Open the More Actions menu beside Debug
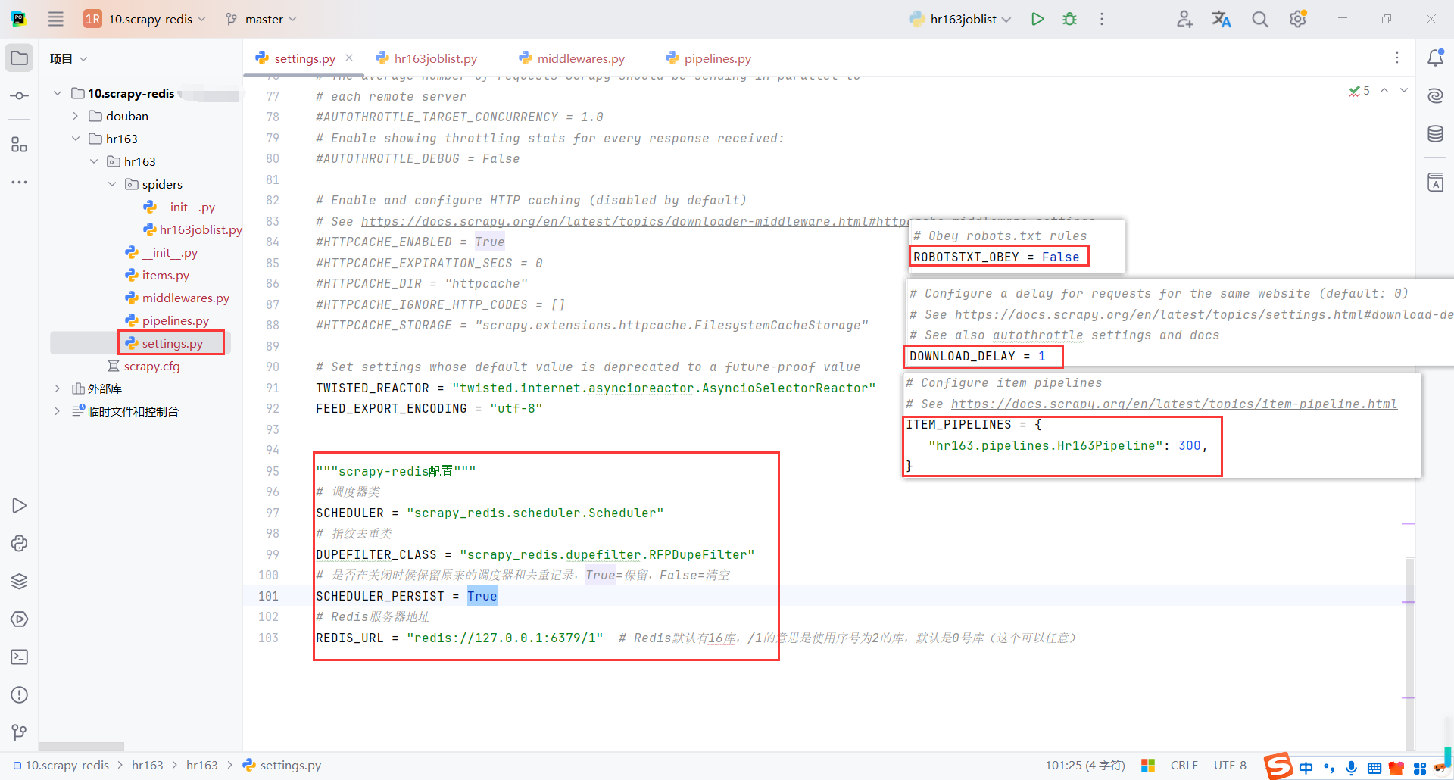Screen dimensions: 1454x780 pos(1102,19)
